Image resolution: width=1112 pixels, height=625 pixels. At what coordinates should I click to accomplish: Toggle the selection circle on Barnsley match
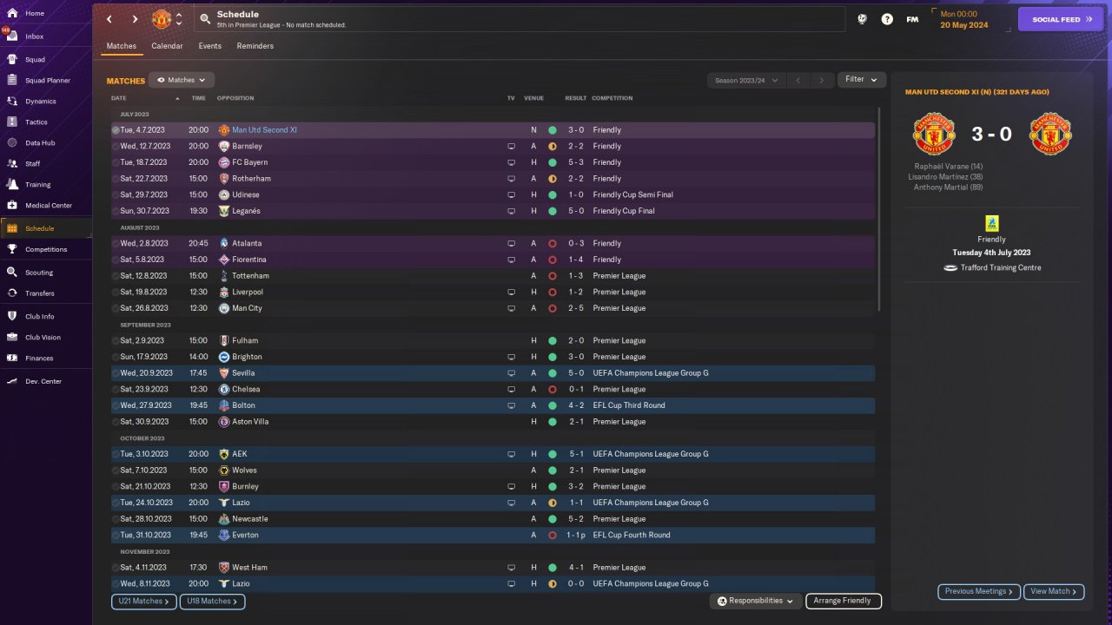(116, 147)
